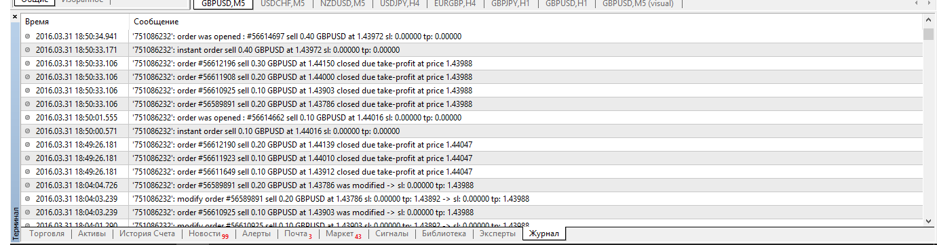Select the 'modify order #56589891' message
This screenshot has height=245, width=937.
point(331,199)
